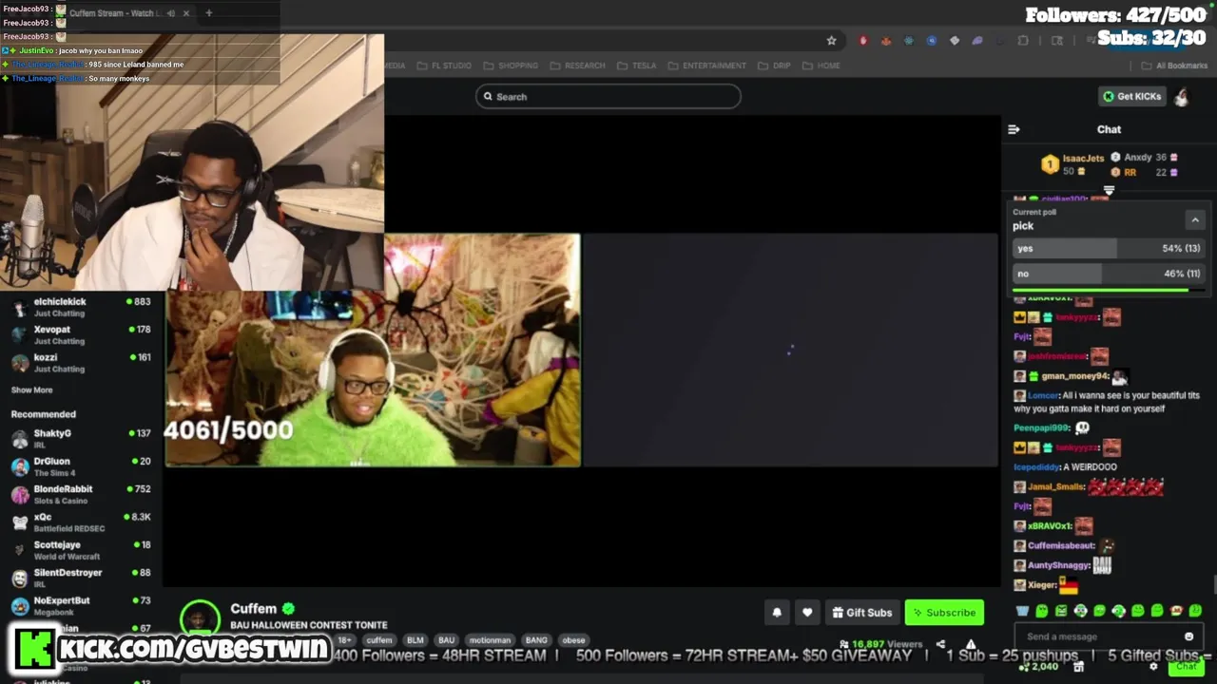Click the Kick logo inside Get KICKs
Viewport: 1217px width, 684px height.
point(1109,96)
